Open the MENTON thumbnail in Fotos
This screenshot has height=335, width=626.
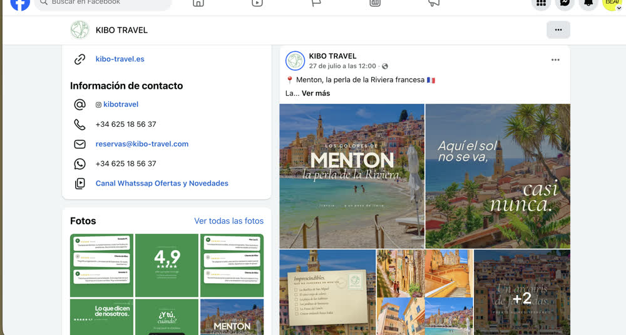[x=232, y=317]
